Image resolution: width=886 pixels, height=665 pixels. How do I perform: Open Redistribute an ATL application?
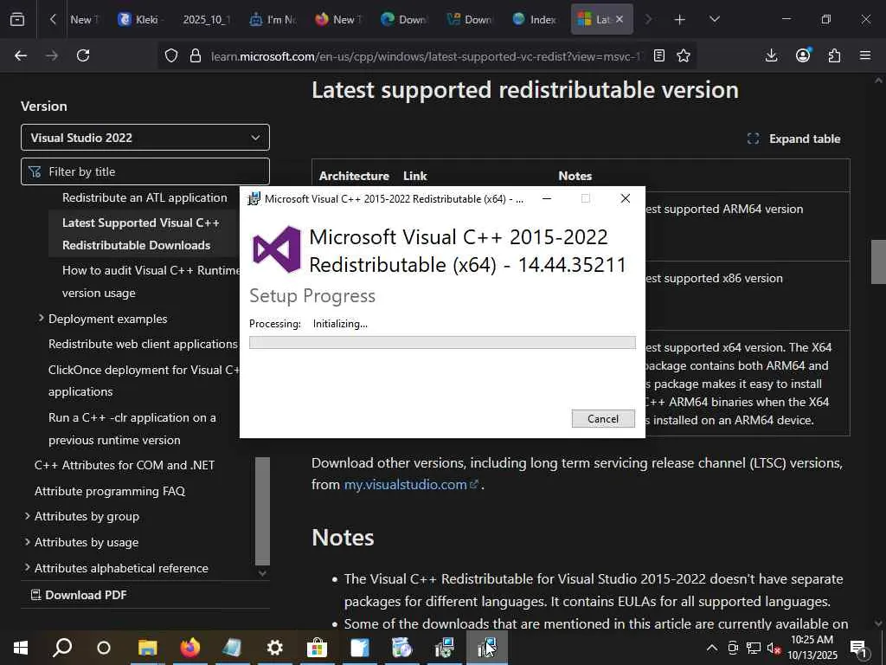(144, 197)
